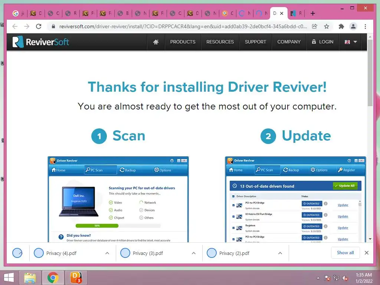Expand options for Privacy (3).pdf download
This screenshot has width=380, height=285.
(194, 253)
